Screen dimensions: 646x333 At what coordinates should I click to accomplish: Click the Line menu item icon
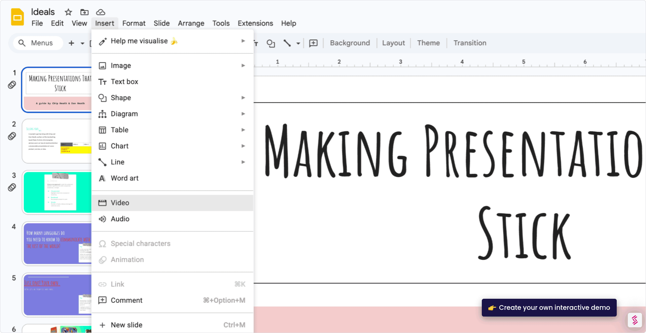pyautogui.click(x=102, y=162)
